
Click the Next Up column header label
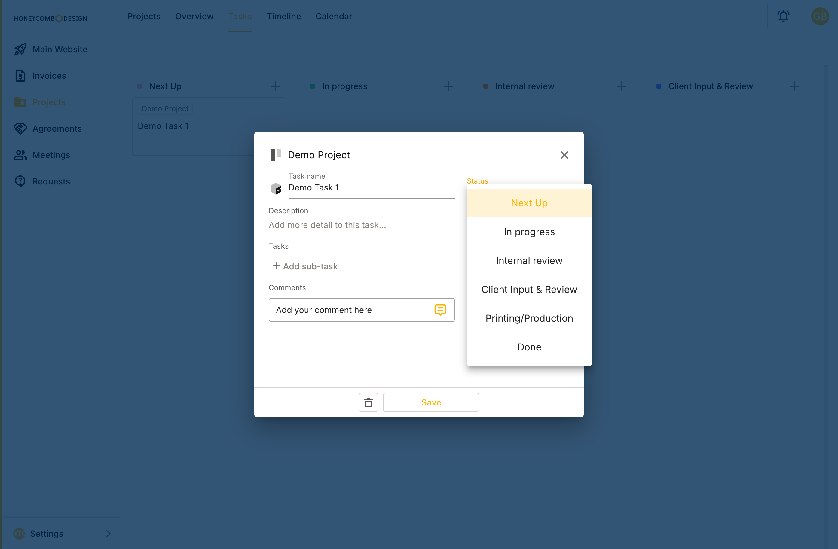coord(165,86)
